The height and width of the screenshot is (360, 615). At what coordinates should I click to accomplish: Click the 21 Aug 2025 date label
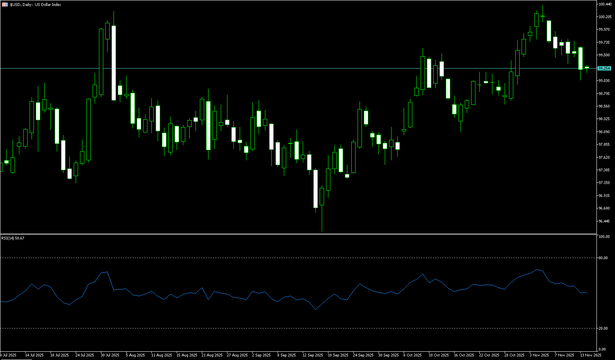click(x=212, y=355)
